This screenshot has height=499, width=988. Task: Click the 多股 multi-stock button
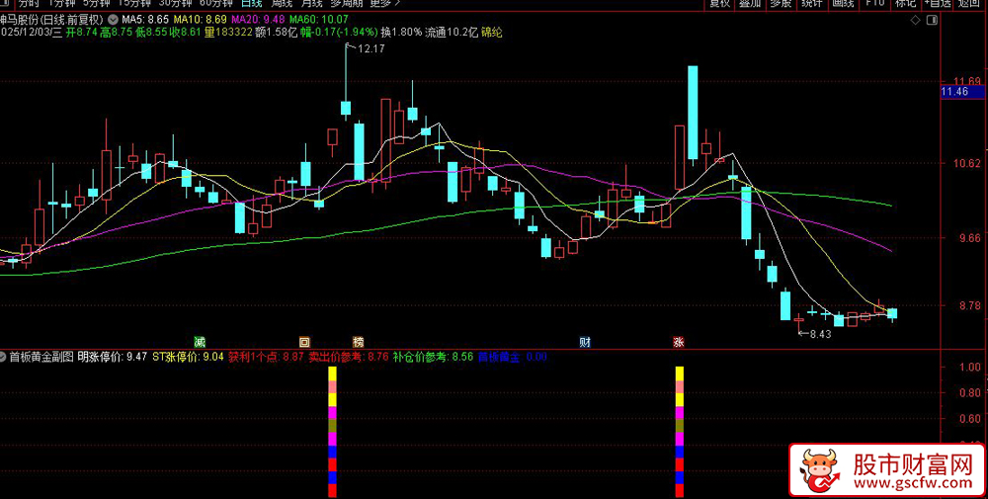[781, 4]
